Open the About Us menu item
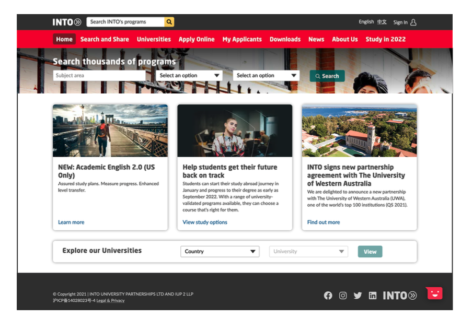 (345, 39)
